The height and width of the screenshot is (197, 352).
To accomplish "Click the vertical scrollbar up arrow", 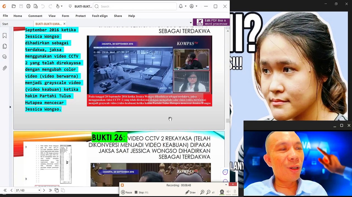I will point(228,31).
